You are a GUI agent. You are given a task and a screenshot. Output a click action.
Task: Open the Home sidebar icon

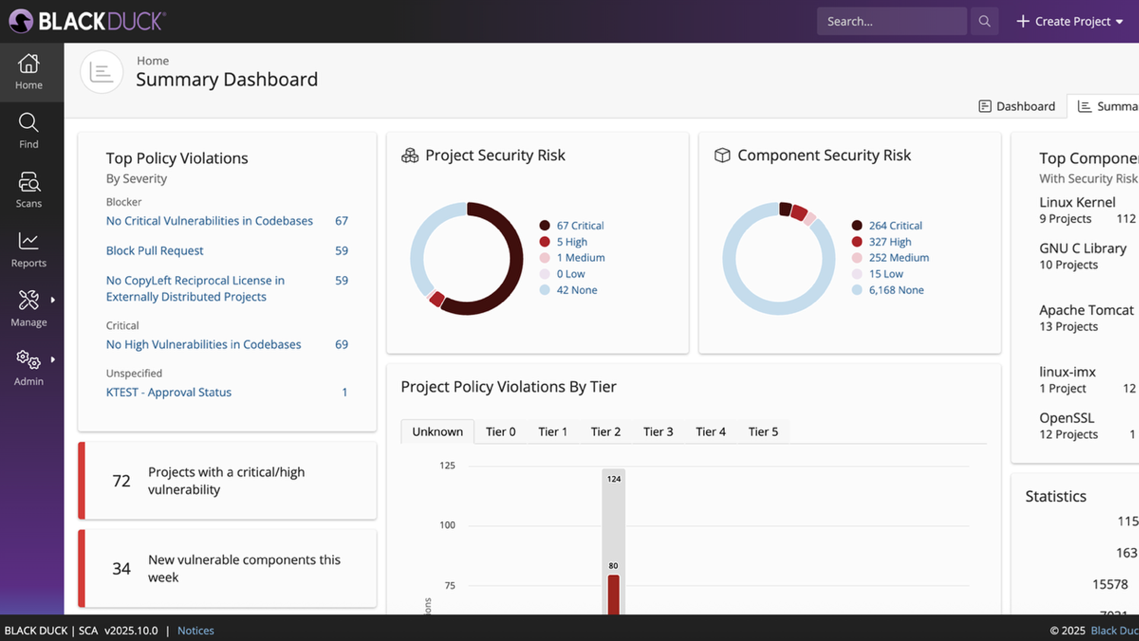click(28, 64)
